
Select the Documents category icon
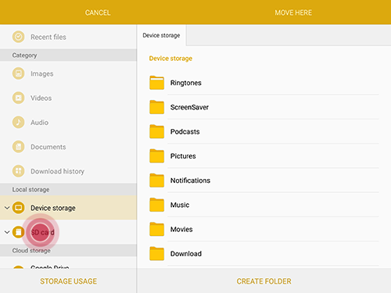(18, 147)
